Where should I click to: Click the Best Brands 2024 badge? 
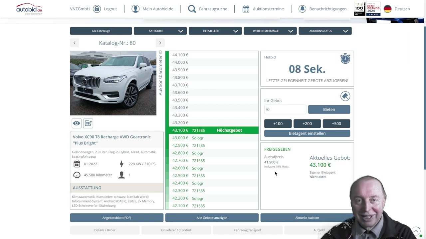[373, 9]
